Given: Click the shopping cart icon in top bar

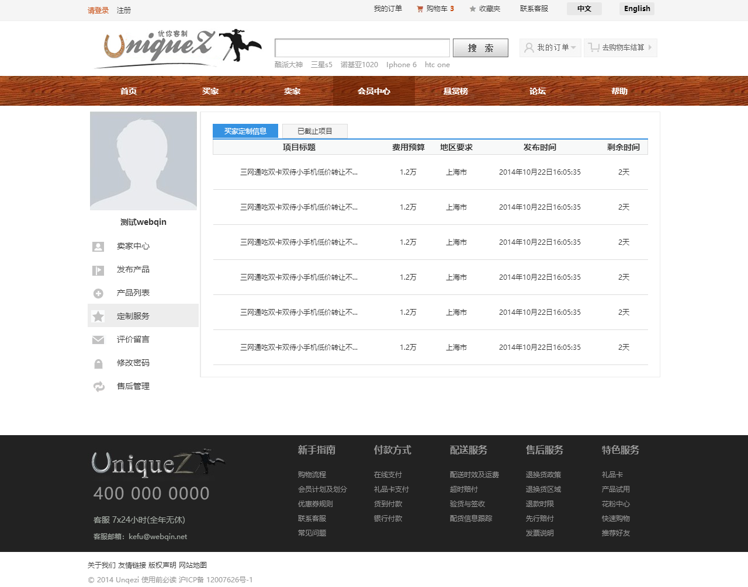Looking at the screenshot, I should point(420,9).
